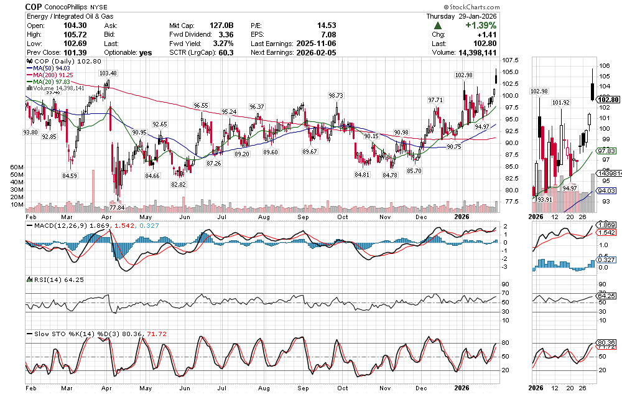The height and width of the screenshot is (394, 622).
Task: Click the 77.84 April low label
Action: [117, 207]
